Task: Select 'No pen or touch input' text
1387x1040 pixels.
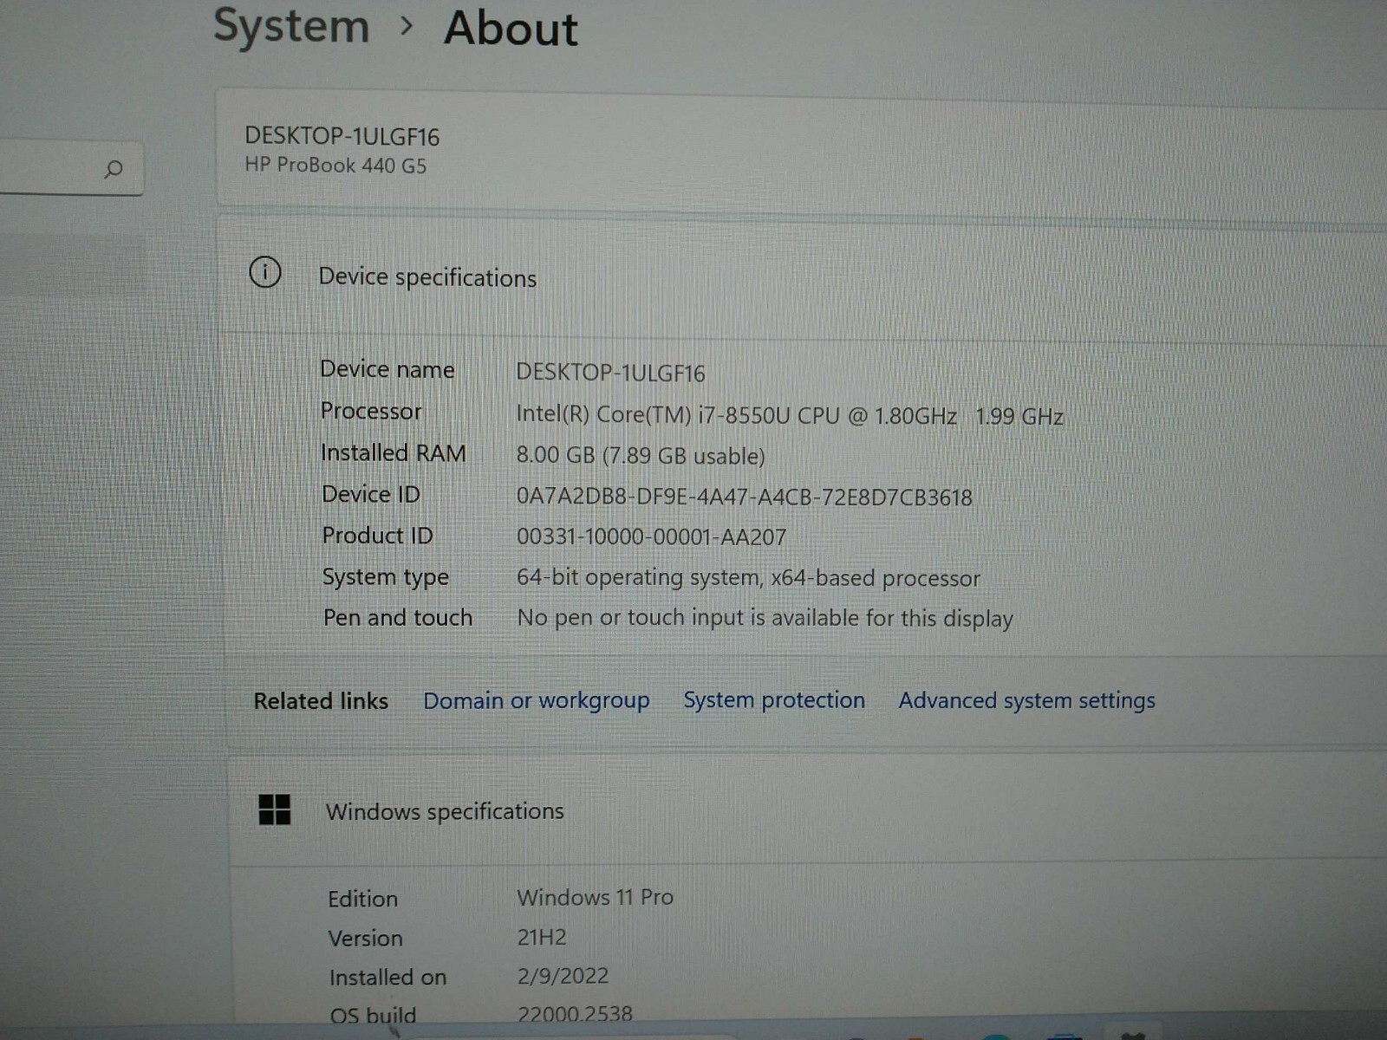Action: click(x=765, y=618)
